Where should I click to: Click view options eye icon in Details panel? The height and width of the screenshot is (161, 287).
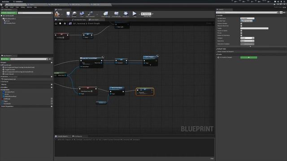coord(284,13)
